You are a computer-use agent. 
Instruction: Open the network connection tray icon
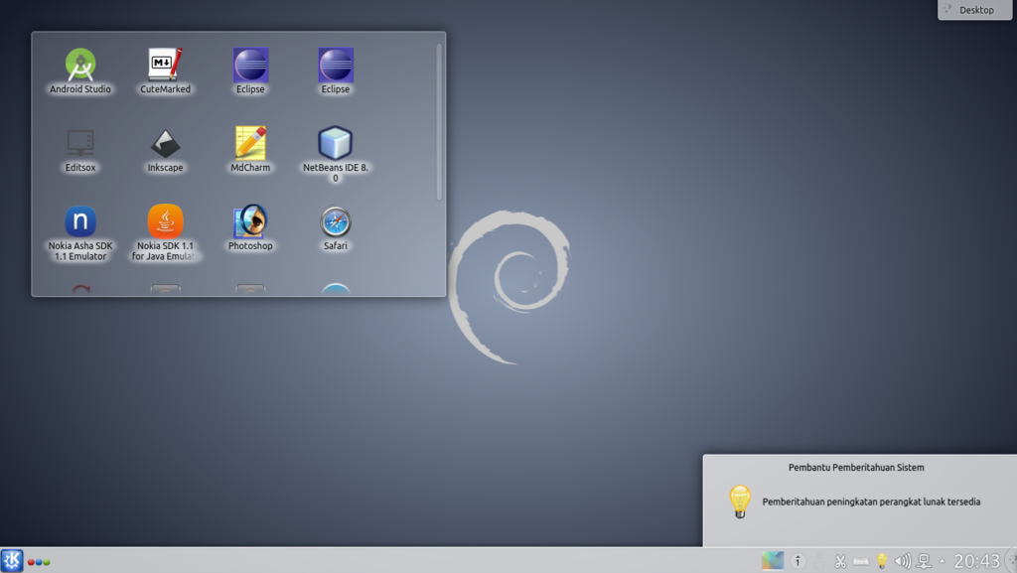(x=924, y=561)
